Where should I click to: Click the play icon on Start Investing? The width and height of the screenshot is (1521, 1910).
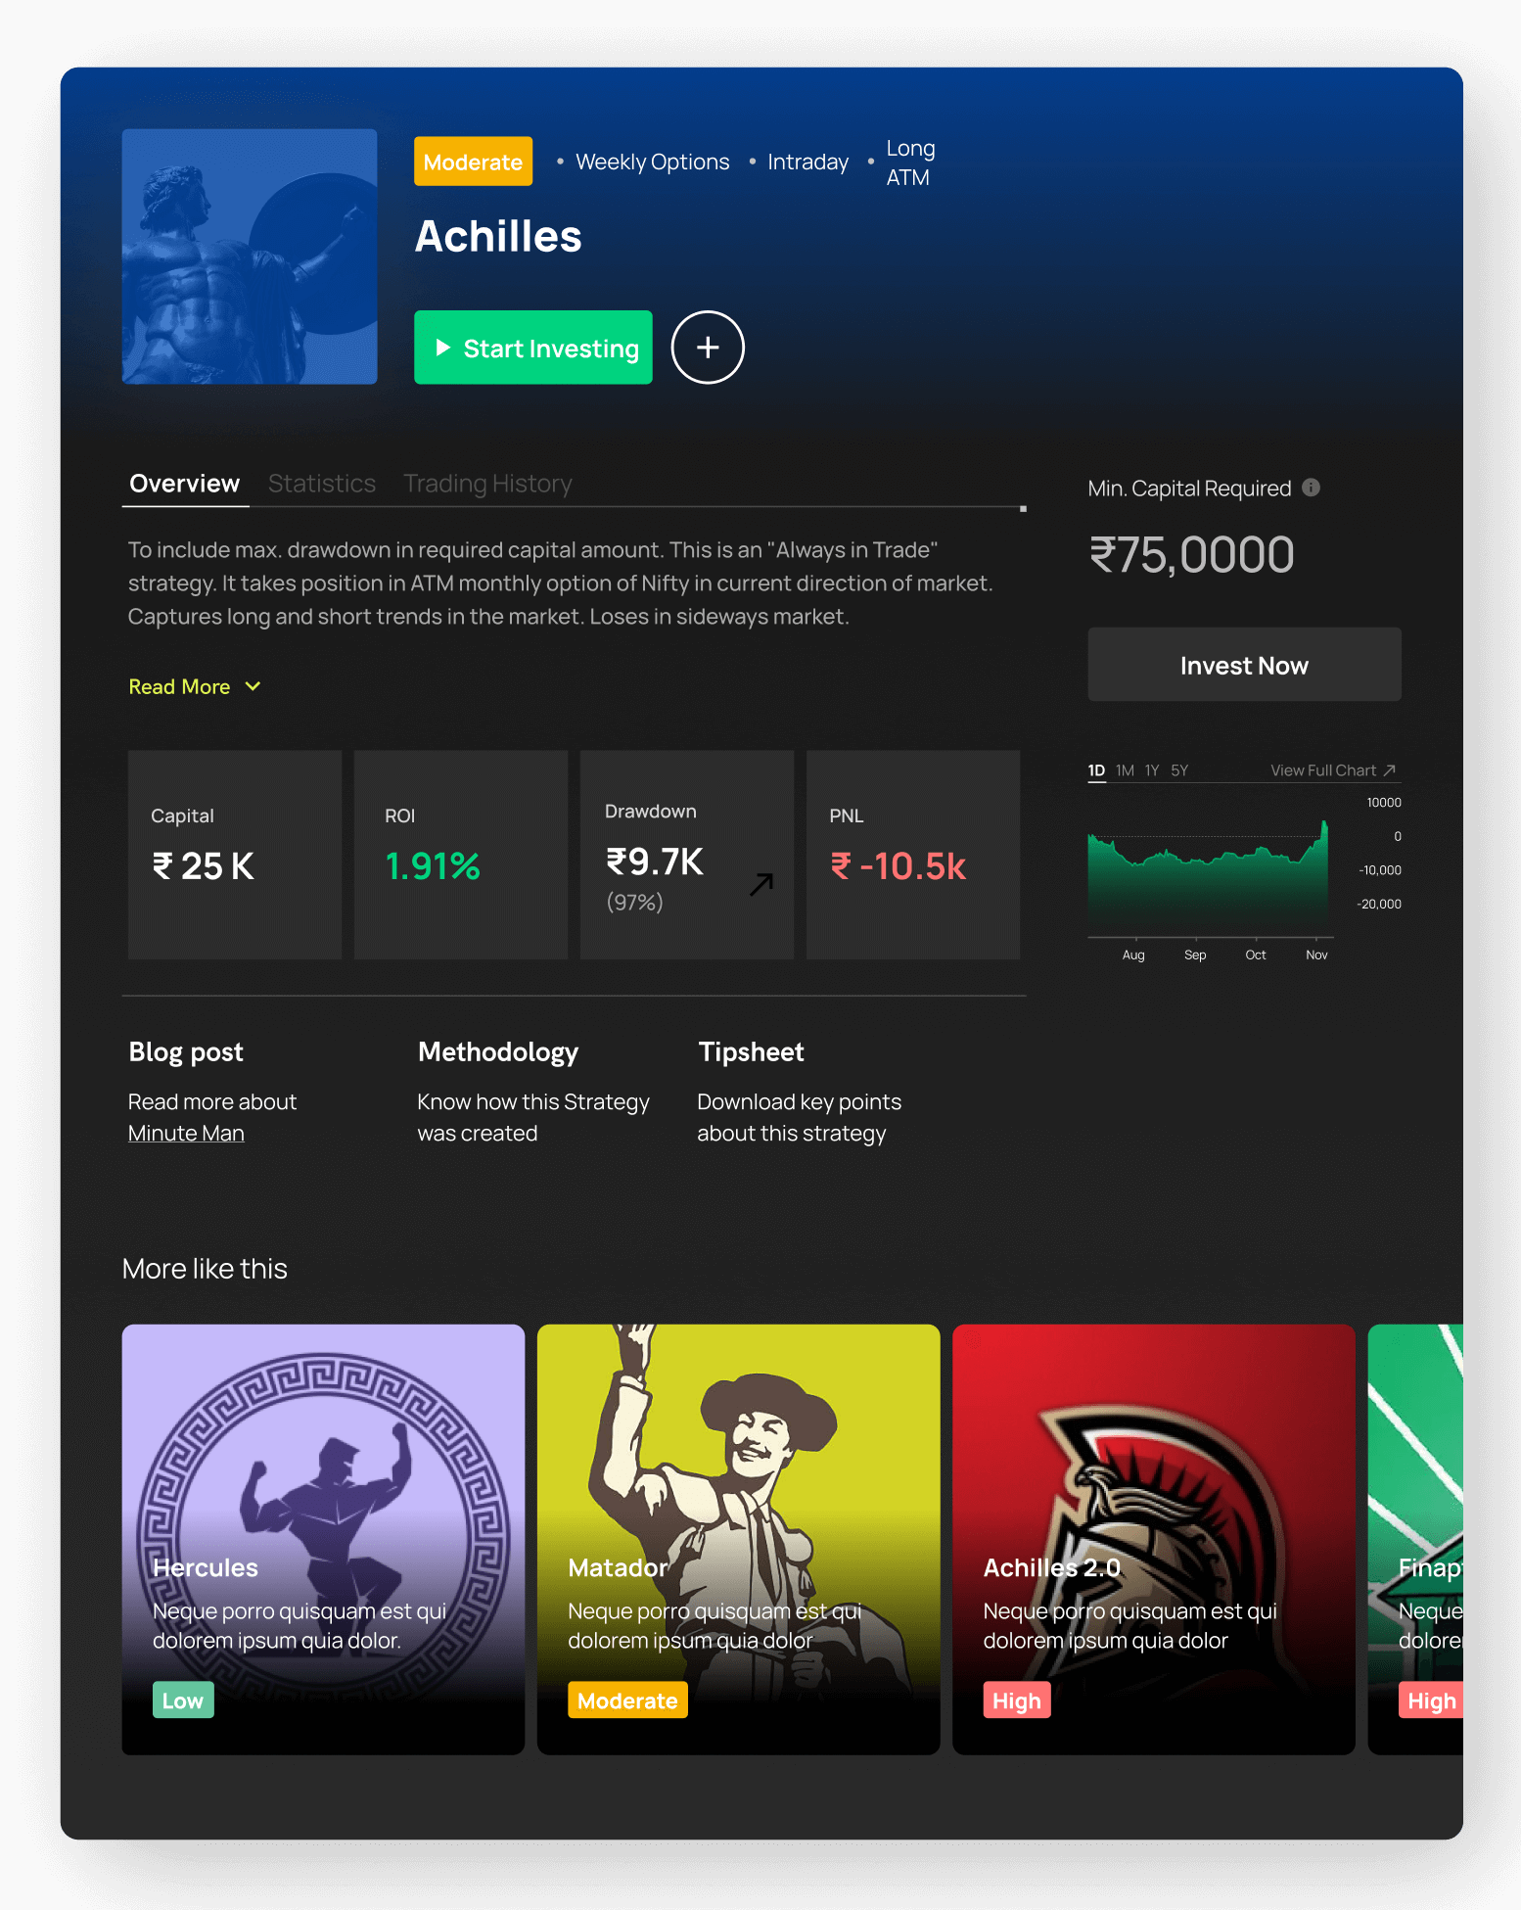click(442, 348)
